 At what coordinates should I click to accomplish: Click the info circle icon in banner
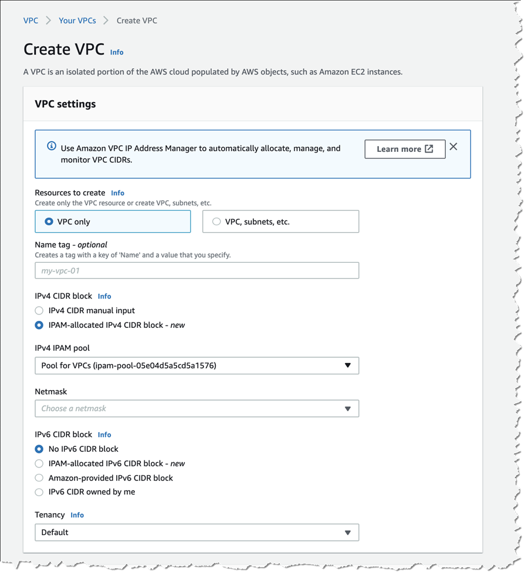pos(52,146)
